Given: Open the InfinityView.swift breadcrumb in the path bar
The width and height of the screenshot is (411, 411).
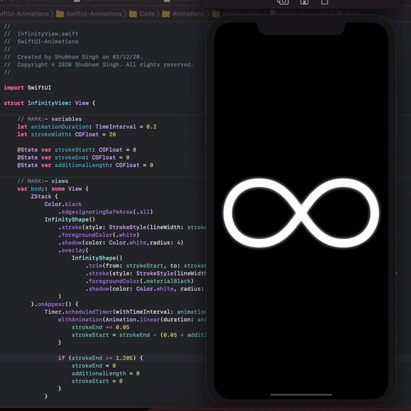Looking at the screenshot, I should (299, 14).
